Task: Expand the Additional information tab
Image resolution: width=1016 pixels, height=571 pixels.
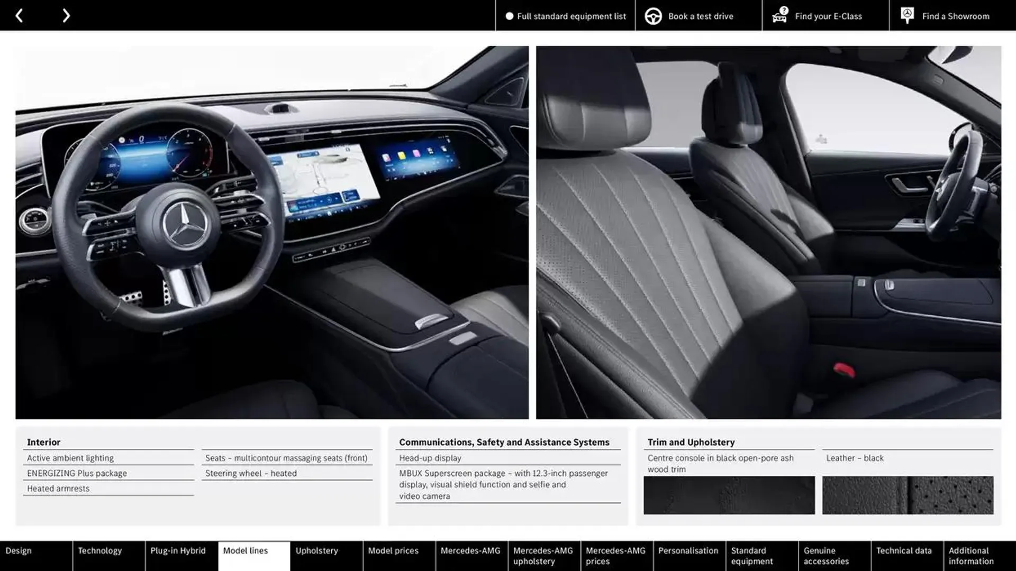Action: 972,556
